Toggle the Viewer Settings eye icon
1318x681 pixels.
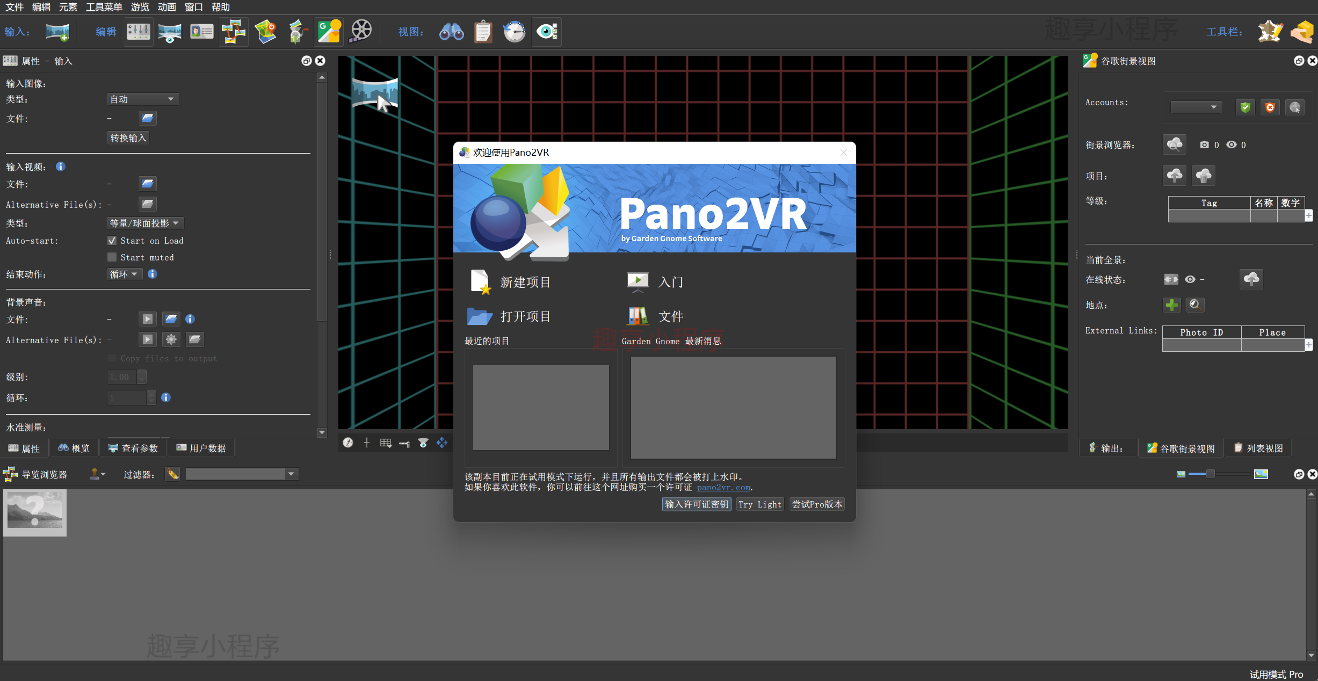547,32
